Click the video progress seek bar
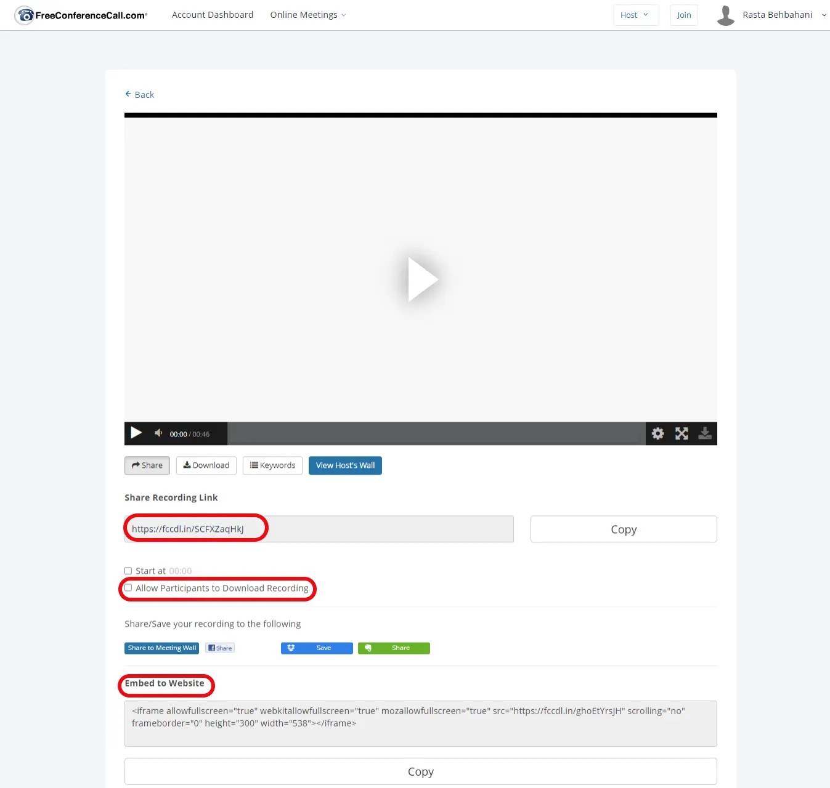The image size is (830, 788). (435, 433)
